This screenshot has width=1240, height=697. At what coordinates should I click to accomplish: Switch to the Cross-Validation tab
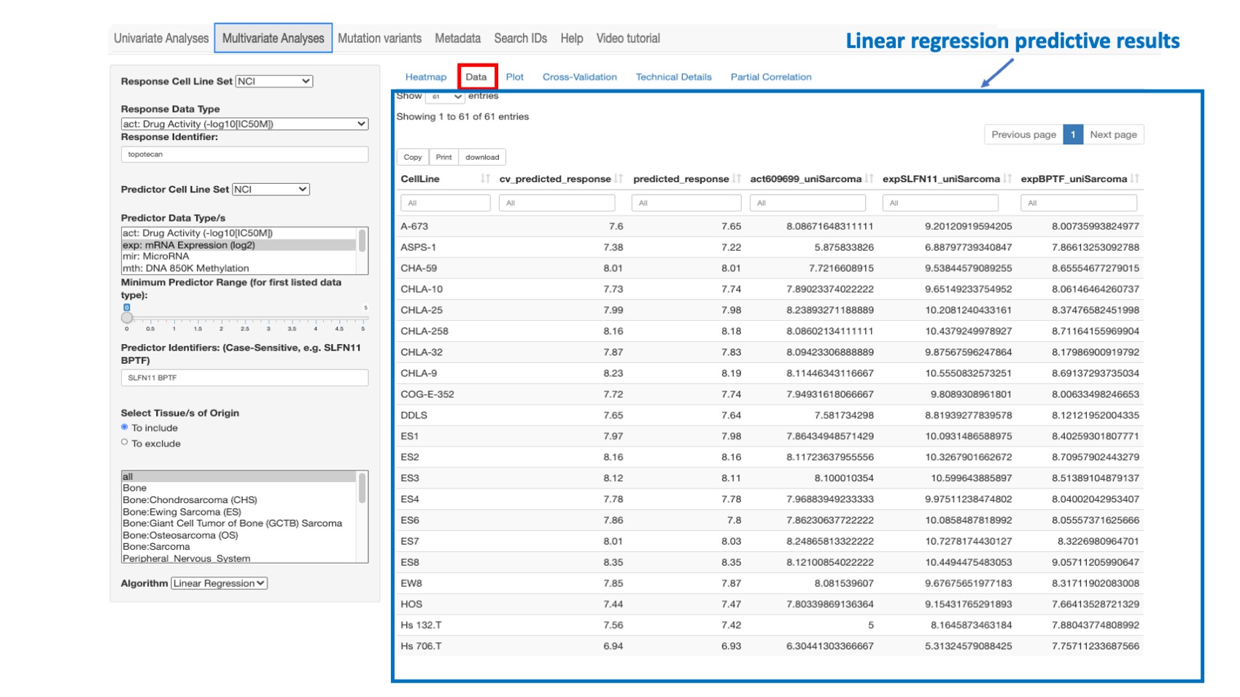579,77
